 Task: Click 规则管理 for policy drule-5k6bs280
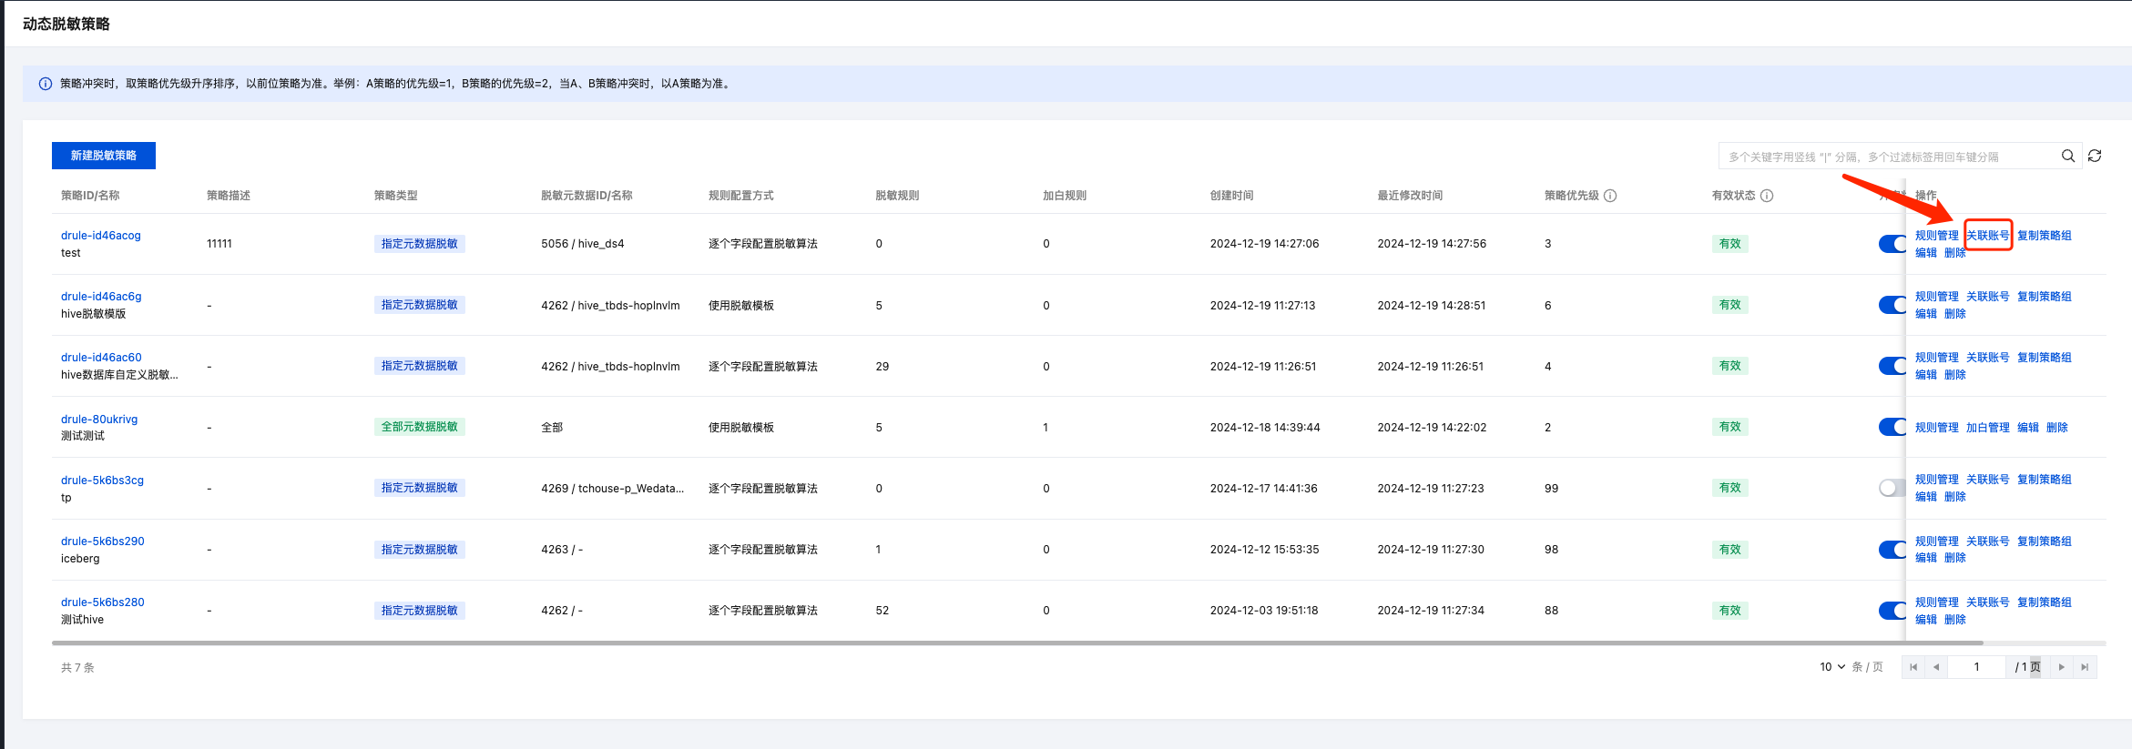[1936, 602]
